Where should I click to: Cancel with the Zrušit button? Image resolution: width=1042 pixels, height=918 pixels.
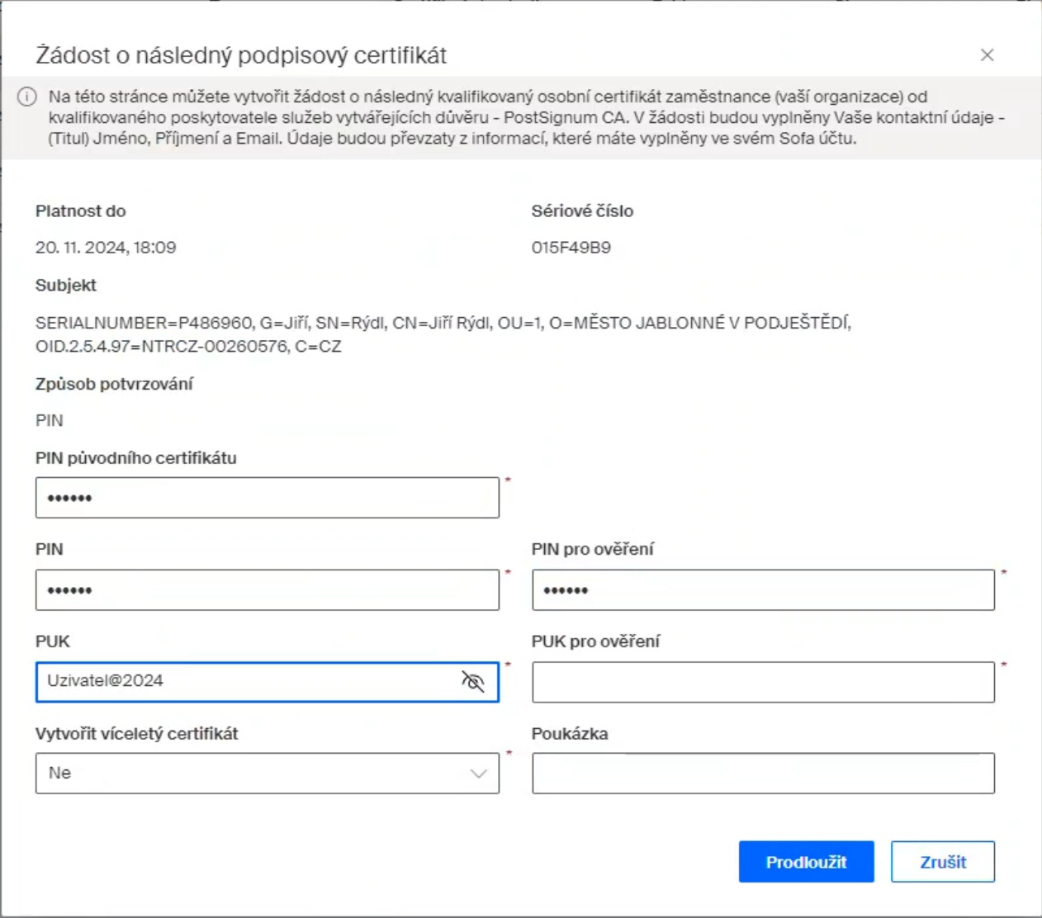942,862
